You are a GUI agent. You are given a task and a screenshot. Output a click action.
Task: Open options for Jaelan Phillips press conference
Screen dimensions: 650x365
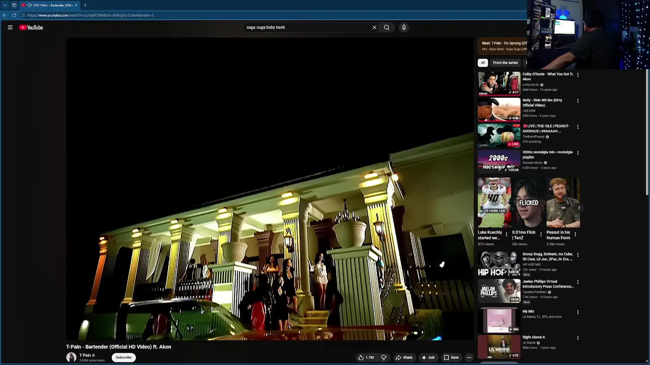click(577, 282)
